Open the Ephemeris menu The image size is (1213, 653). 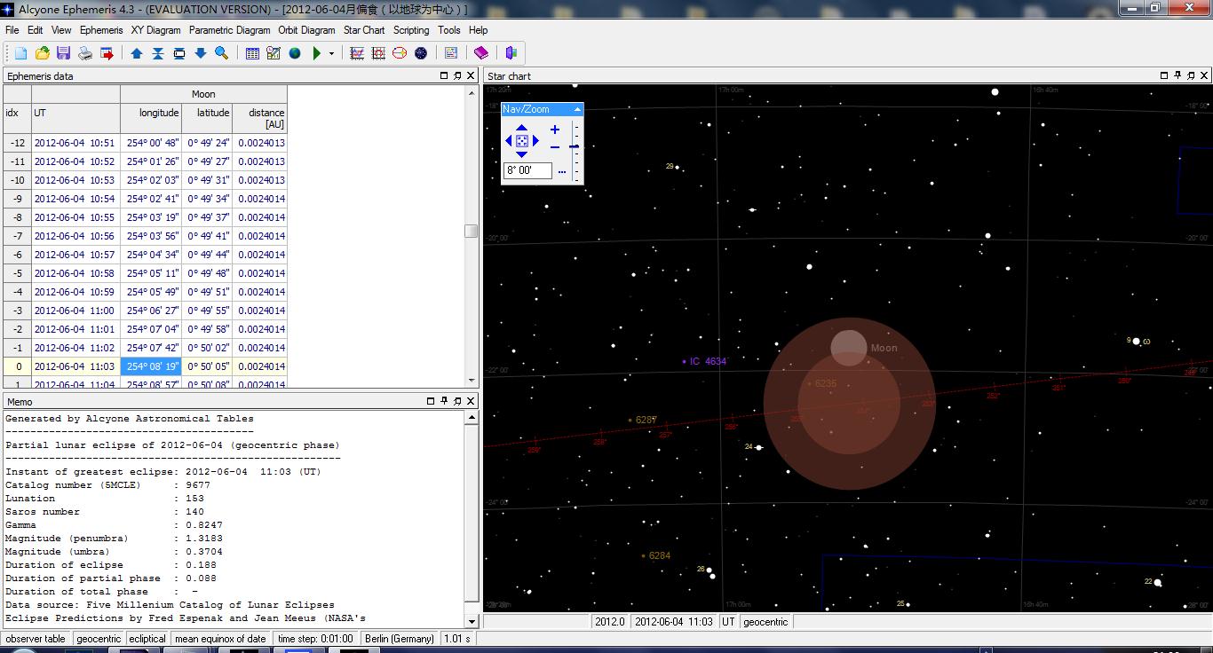[x=101, y=30]
